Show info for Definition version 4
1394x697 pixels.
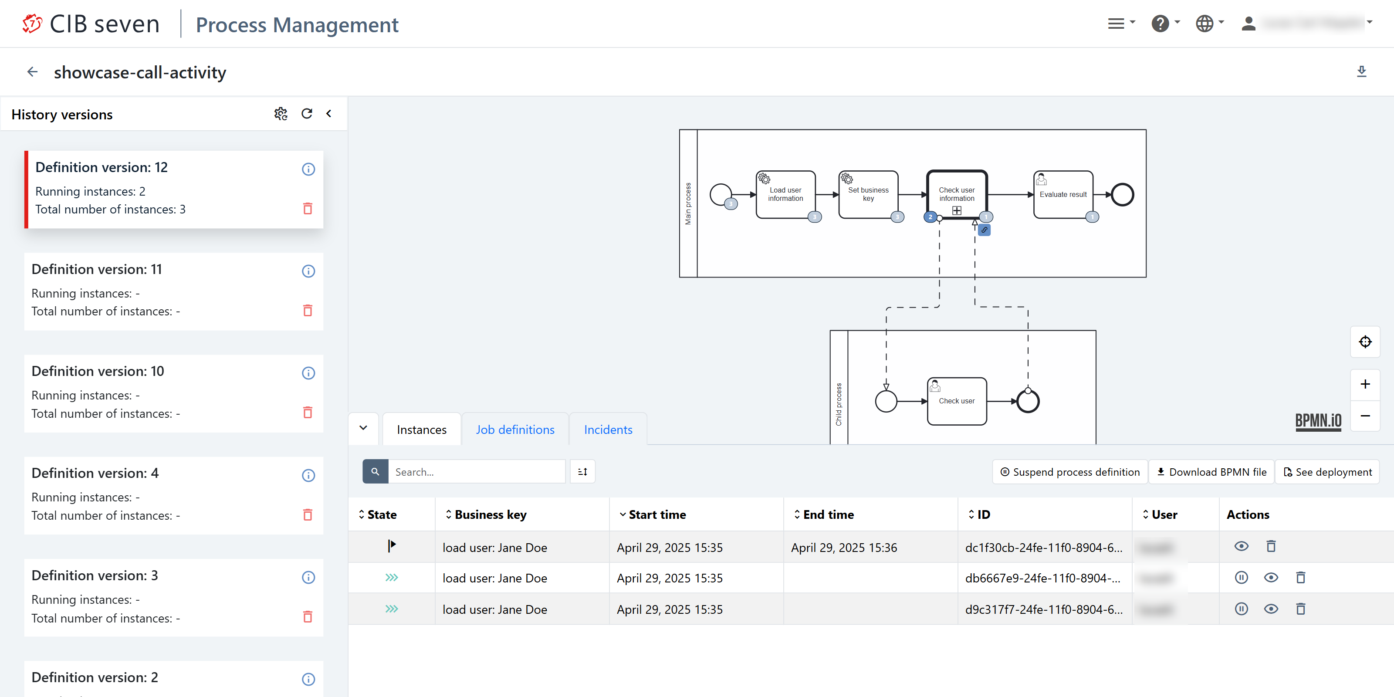(x=308, y=476)
